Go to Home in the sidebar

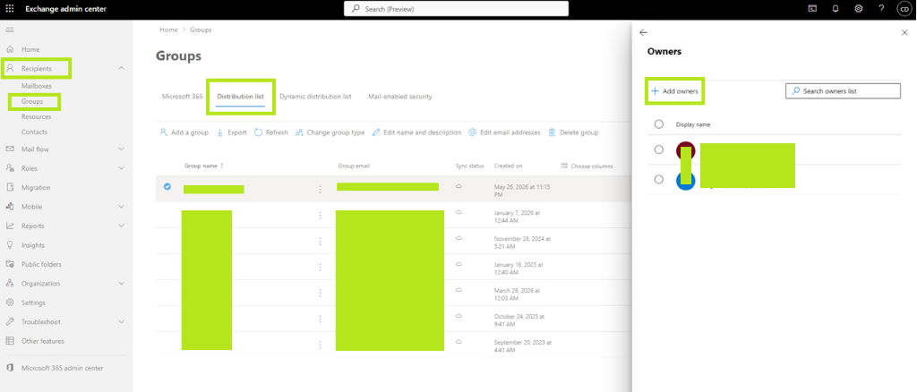[30, 49]
